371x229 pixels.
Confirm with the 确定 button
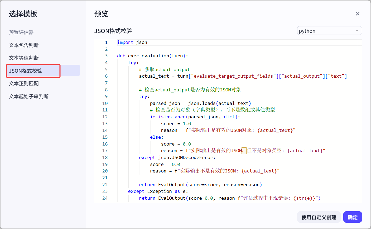click(353, 217)
